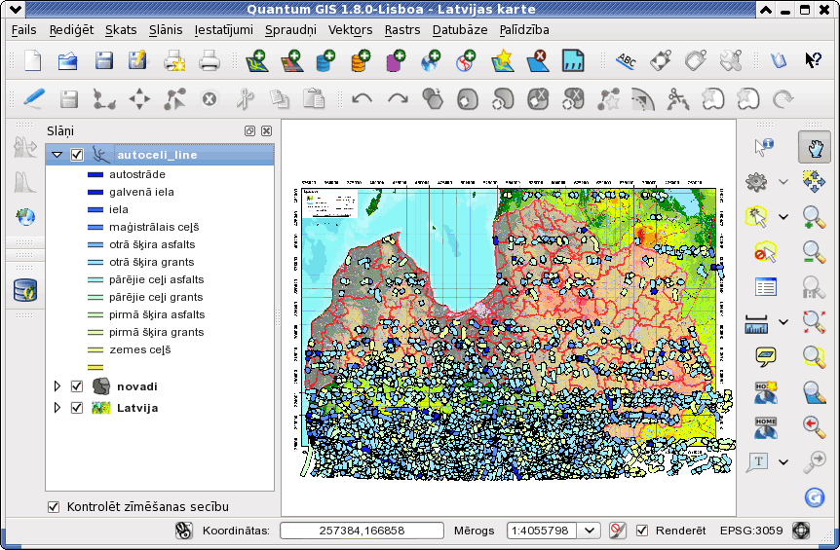Image resolution: width=840 pixels, height=550 pixels.
Task: Click the Identify Features info cursor icon
Action: [763, 147]
